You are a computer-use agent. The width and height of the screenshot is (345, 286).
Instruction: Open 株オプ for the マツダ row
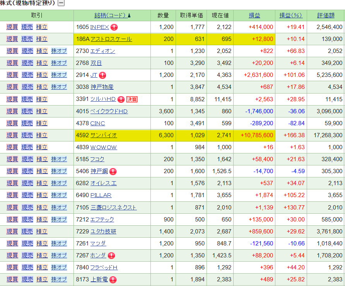click(59, 243)
